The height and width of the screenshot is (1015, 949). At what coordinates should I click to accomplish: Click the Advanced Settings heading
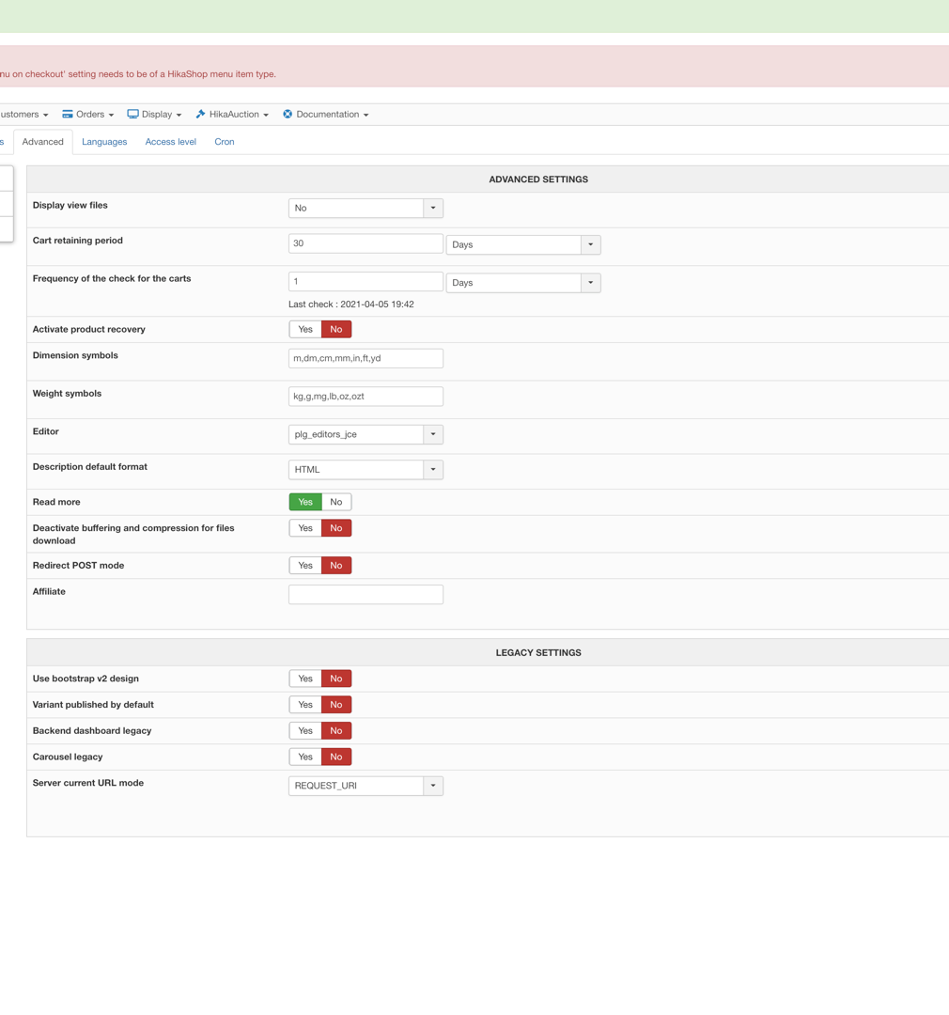(538, 180)
